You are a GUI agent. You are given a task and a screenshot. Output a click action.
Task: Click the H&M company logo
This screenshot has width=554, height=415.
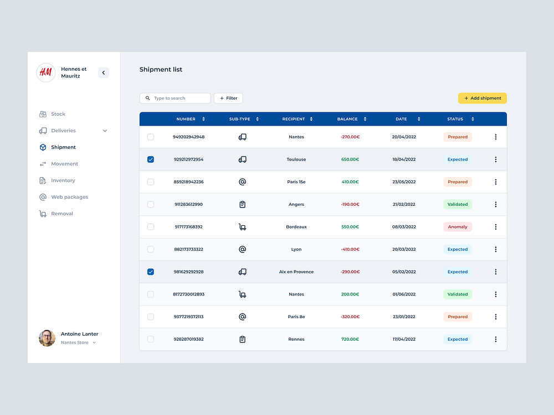tap(45, 72)
